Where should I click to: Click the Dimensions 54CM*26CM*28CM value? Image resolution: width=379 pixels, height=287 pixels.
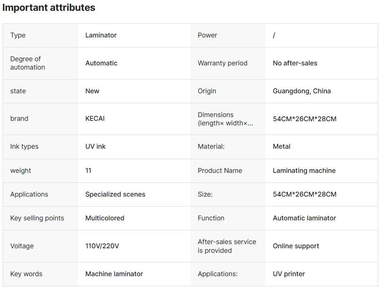pos(304,119)
